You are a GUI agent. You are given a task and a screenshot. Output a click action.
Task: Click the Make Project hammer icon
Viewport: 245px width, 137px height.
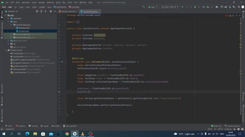(x=144, y=7)
